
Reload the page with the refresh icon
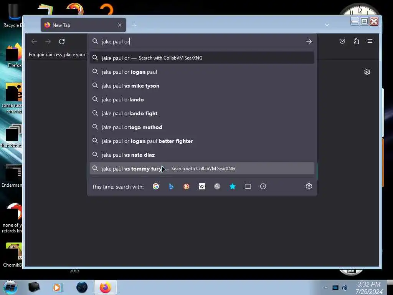click(62, 41)
